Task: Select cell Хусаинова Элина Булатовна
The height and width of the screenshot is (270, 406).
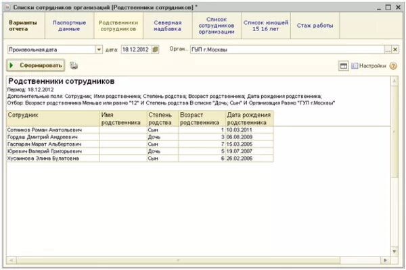Action: (x=53, y=158)
